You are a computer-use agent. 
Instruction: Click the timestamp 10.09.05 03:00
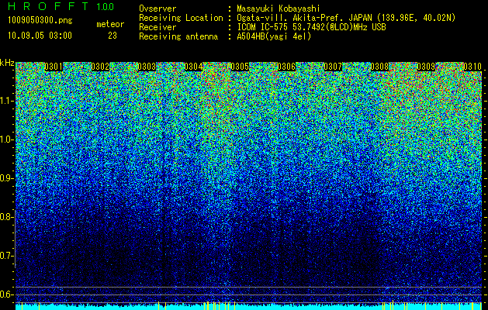tap(40, 36)
